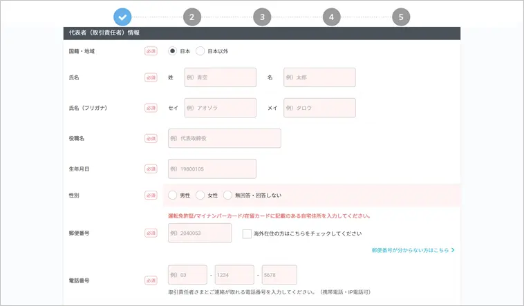Click the 生年月日 birthdate input field
This screenshot has height=306, width=524.
pyautogui.click(x=212, y=169)
